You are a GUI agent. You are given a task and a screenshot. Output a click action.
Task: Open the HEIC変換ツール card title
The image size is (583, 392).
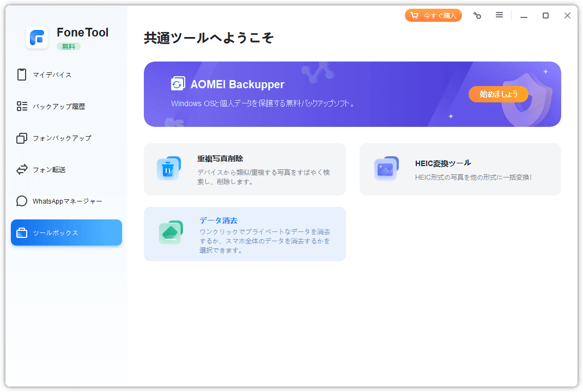pos(443,163)
